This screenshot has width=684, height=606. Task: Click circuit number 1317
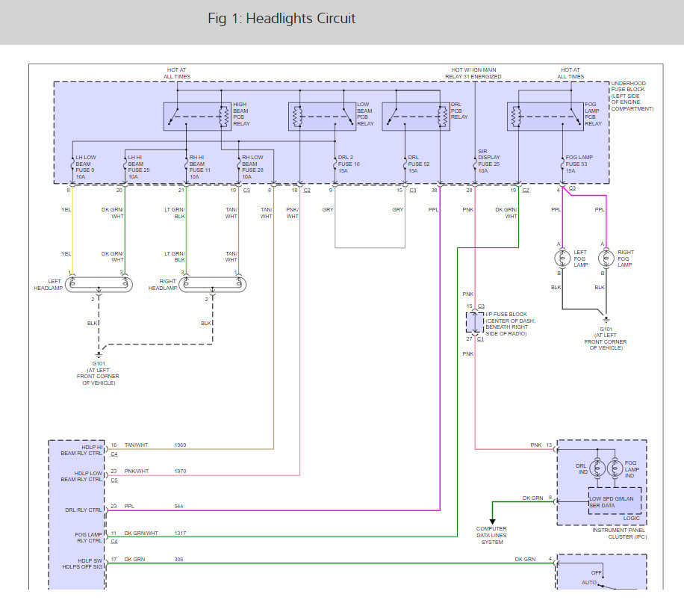click(180, 533)
